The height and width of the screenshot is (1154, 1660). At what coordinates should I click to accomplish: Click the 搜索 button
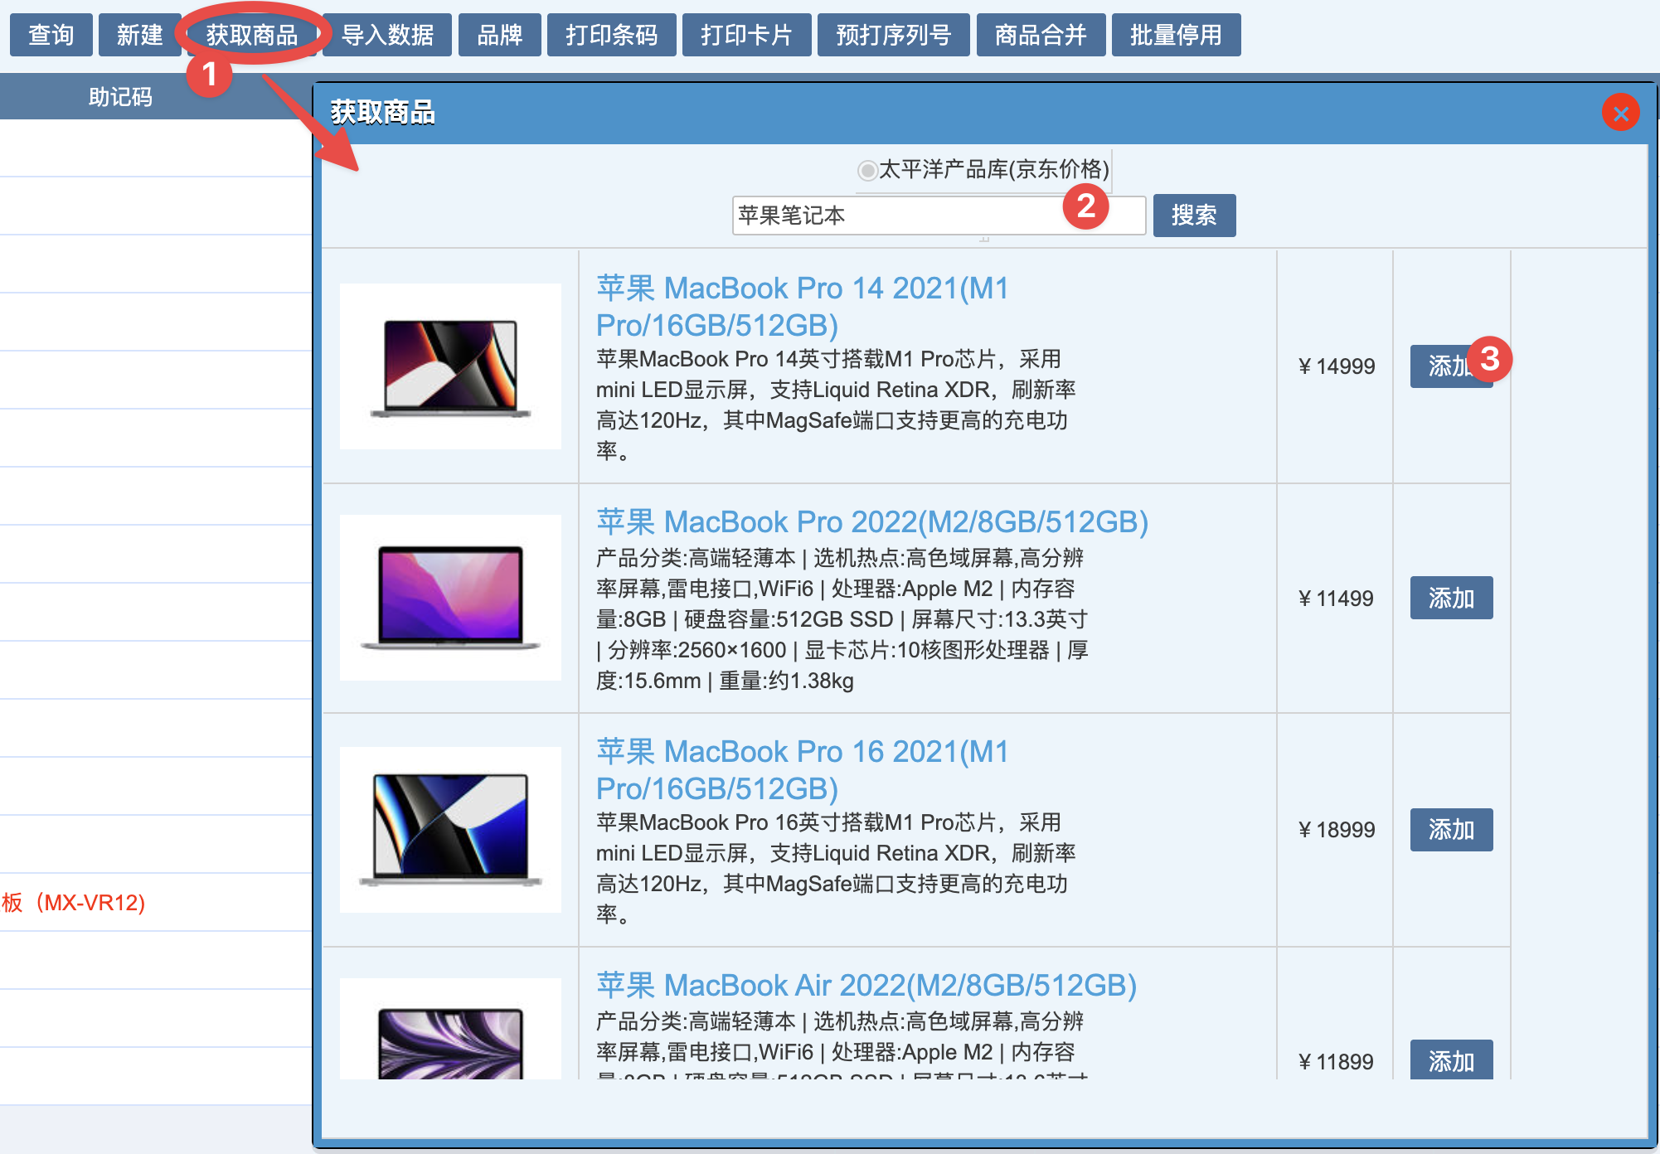(1194, 216)
